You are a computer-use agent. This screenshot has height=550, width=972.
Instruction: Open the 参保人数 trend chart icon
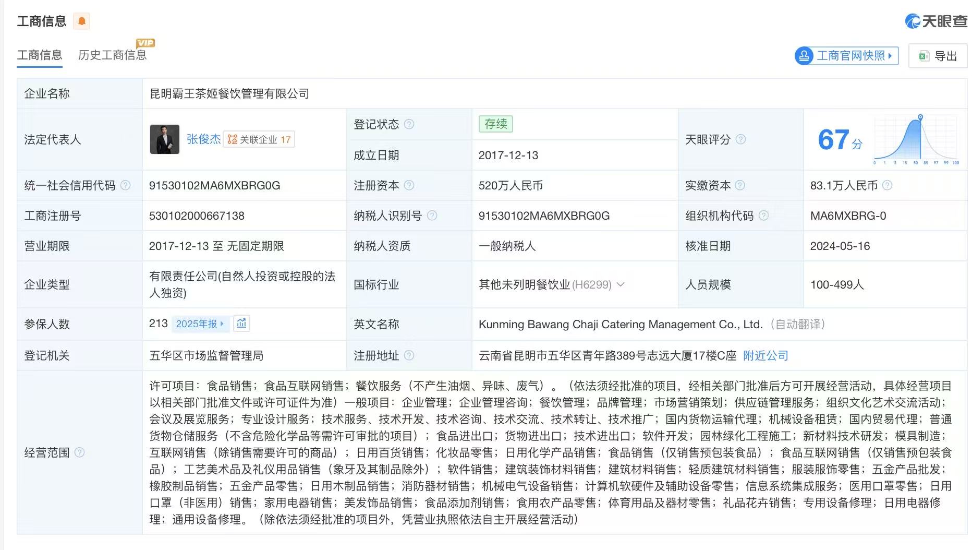pos(241,324)
